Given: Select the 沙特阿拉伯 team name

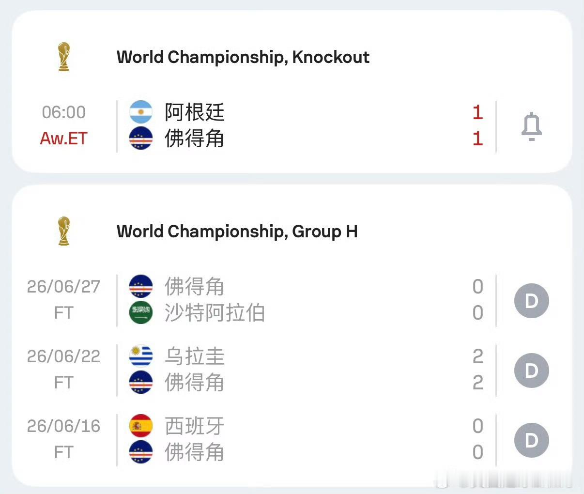Looking at the screenshot, I should pyautogui.click(x=215, y=313).
